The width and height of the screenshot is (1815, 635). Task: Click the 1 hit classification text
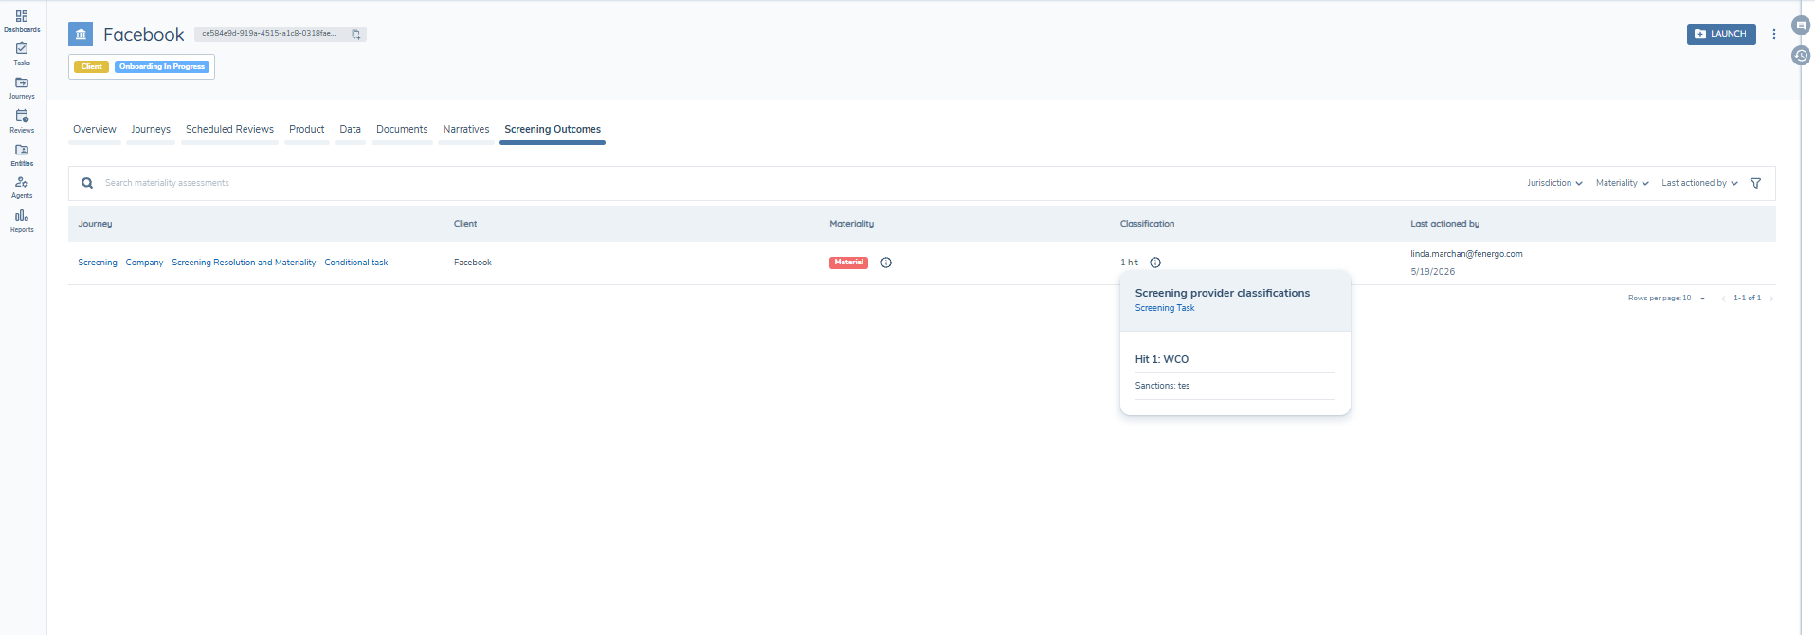coord(1129,263)
